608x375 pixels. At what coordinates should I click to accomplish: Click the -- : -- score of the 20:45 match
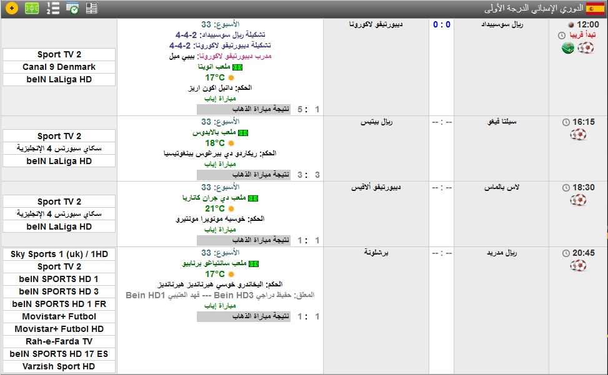click(442, 253)
